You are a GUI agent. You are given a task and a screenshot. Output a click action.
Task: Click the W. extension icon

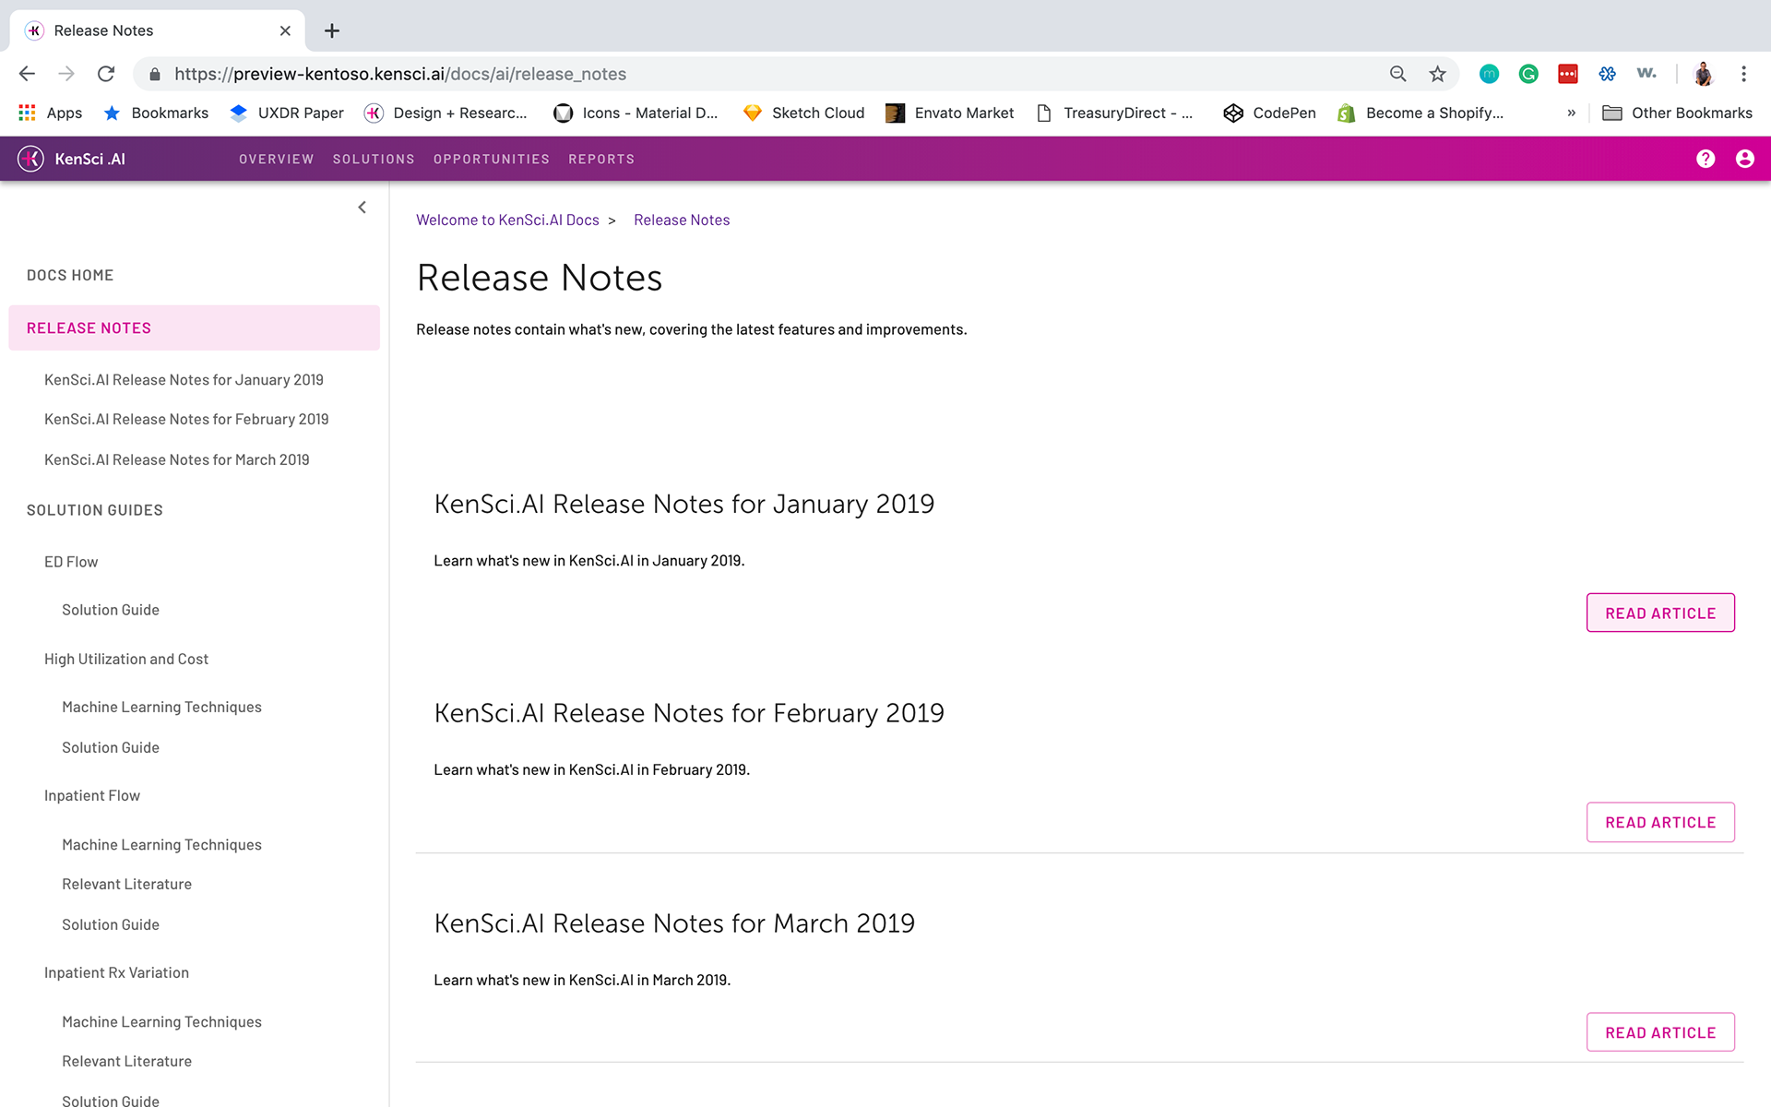tap(1646, 74)
